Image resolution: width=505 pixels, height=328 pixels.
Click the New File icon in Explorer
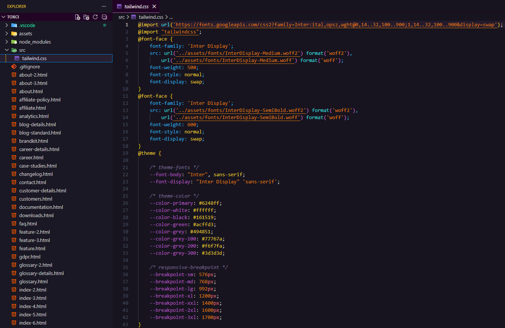click(x=78, y=17)
